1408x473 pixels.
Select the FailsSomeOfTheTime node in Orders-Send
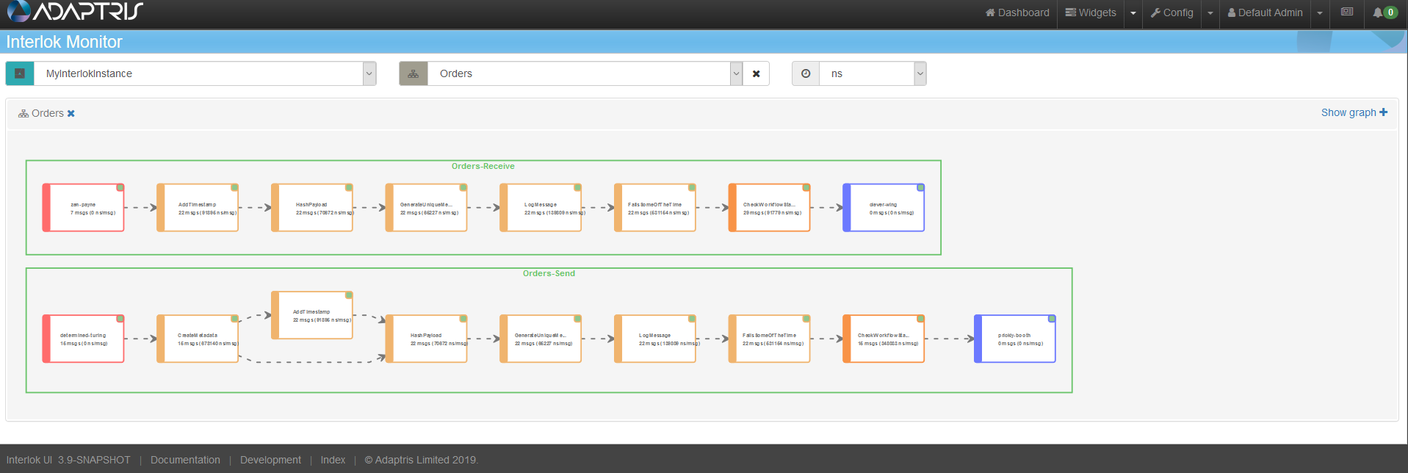(770, 339)
